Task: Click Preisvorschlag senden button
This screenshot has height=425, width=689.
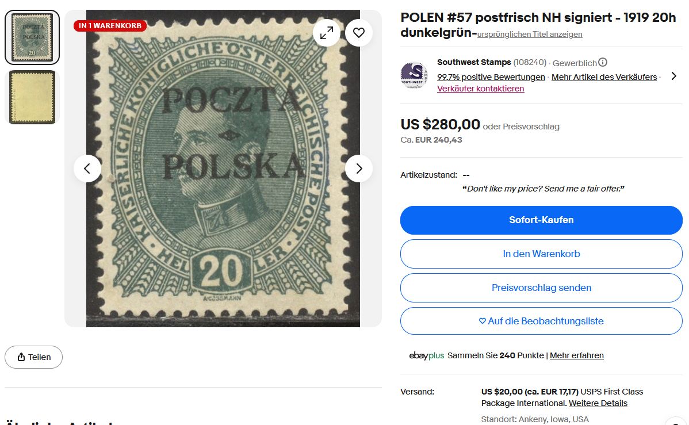Action: (541, 288)
